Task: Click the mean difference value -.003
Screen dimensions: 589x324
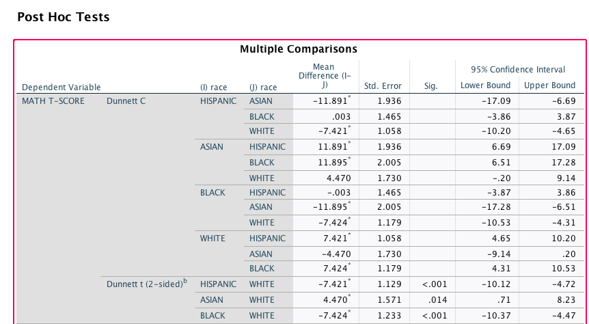Action: (x=339, y=193)
